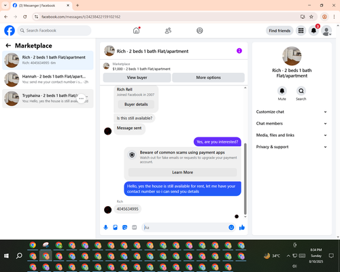Send a voice clip microphone icon
Screen dimensions: 340x272
[105, 227]
